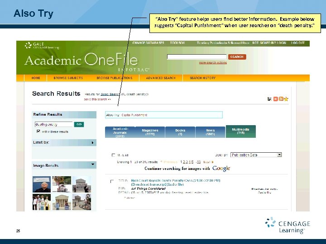Go to Home in the orange menu
The image size is (326, 244).
click(36, 78)
